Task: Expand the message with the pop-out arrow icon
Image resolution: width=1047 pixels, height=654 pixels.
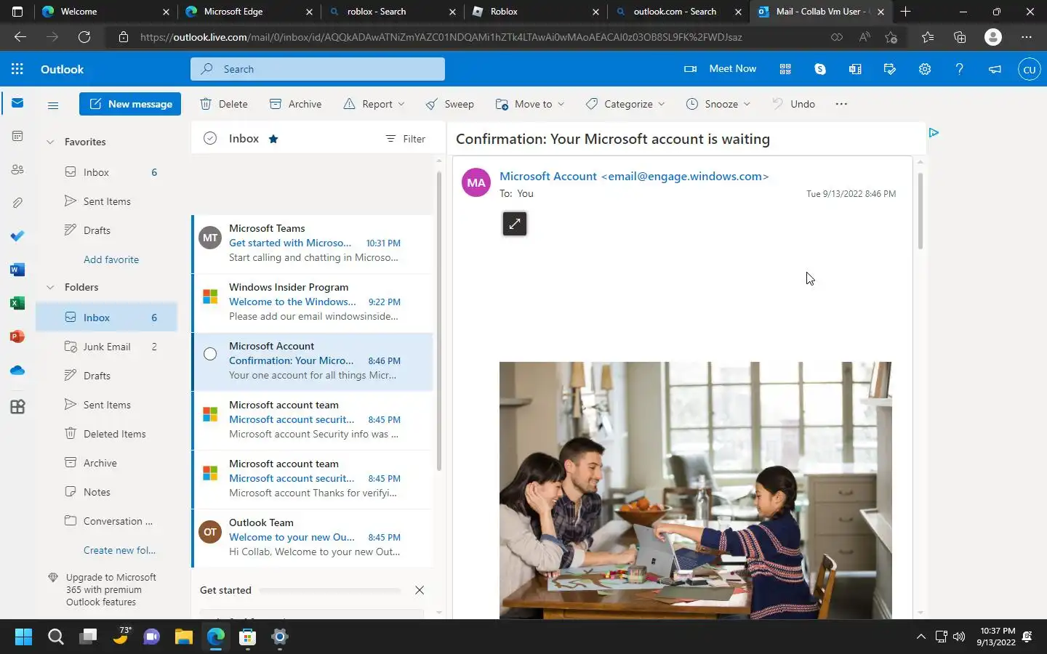Action: 515,224
